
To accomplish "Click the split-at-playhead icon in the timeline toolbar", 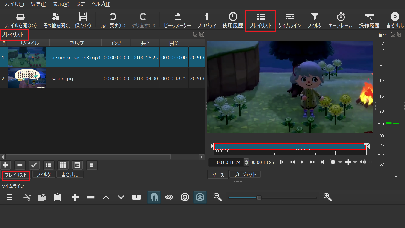I will 136,198.
